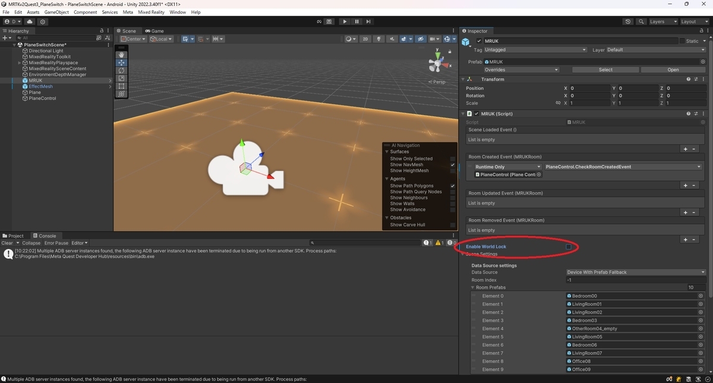Click the Clear console button
Screen dimensions: 713x383
7,243
